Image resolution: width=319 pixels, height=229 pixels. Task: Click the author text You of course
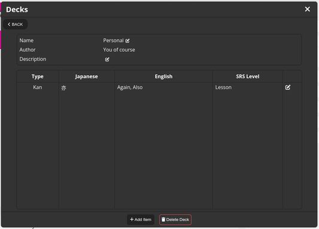pos(119,50)
